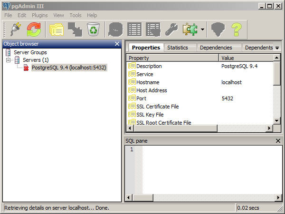Select Server Groups tree node
Viewport: 285px width, 214px height.
coord(30,52)
